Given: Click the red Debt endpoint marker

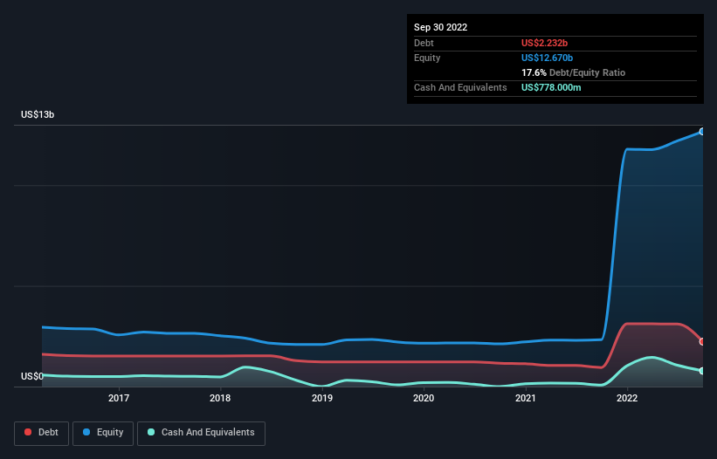Looking at the screenshot, I should pyautogui.click(x=702, y=341).
